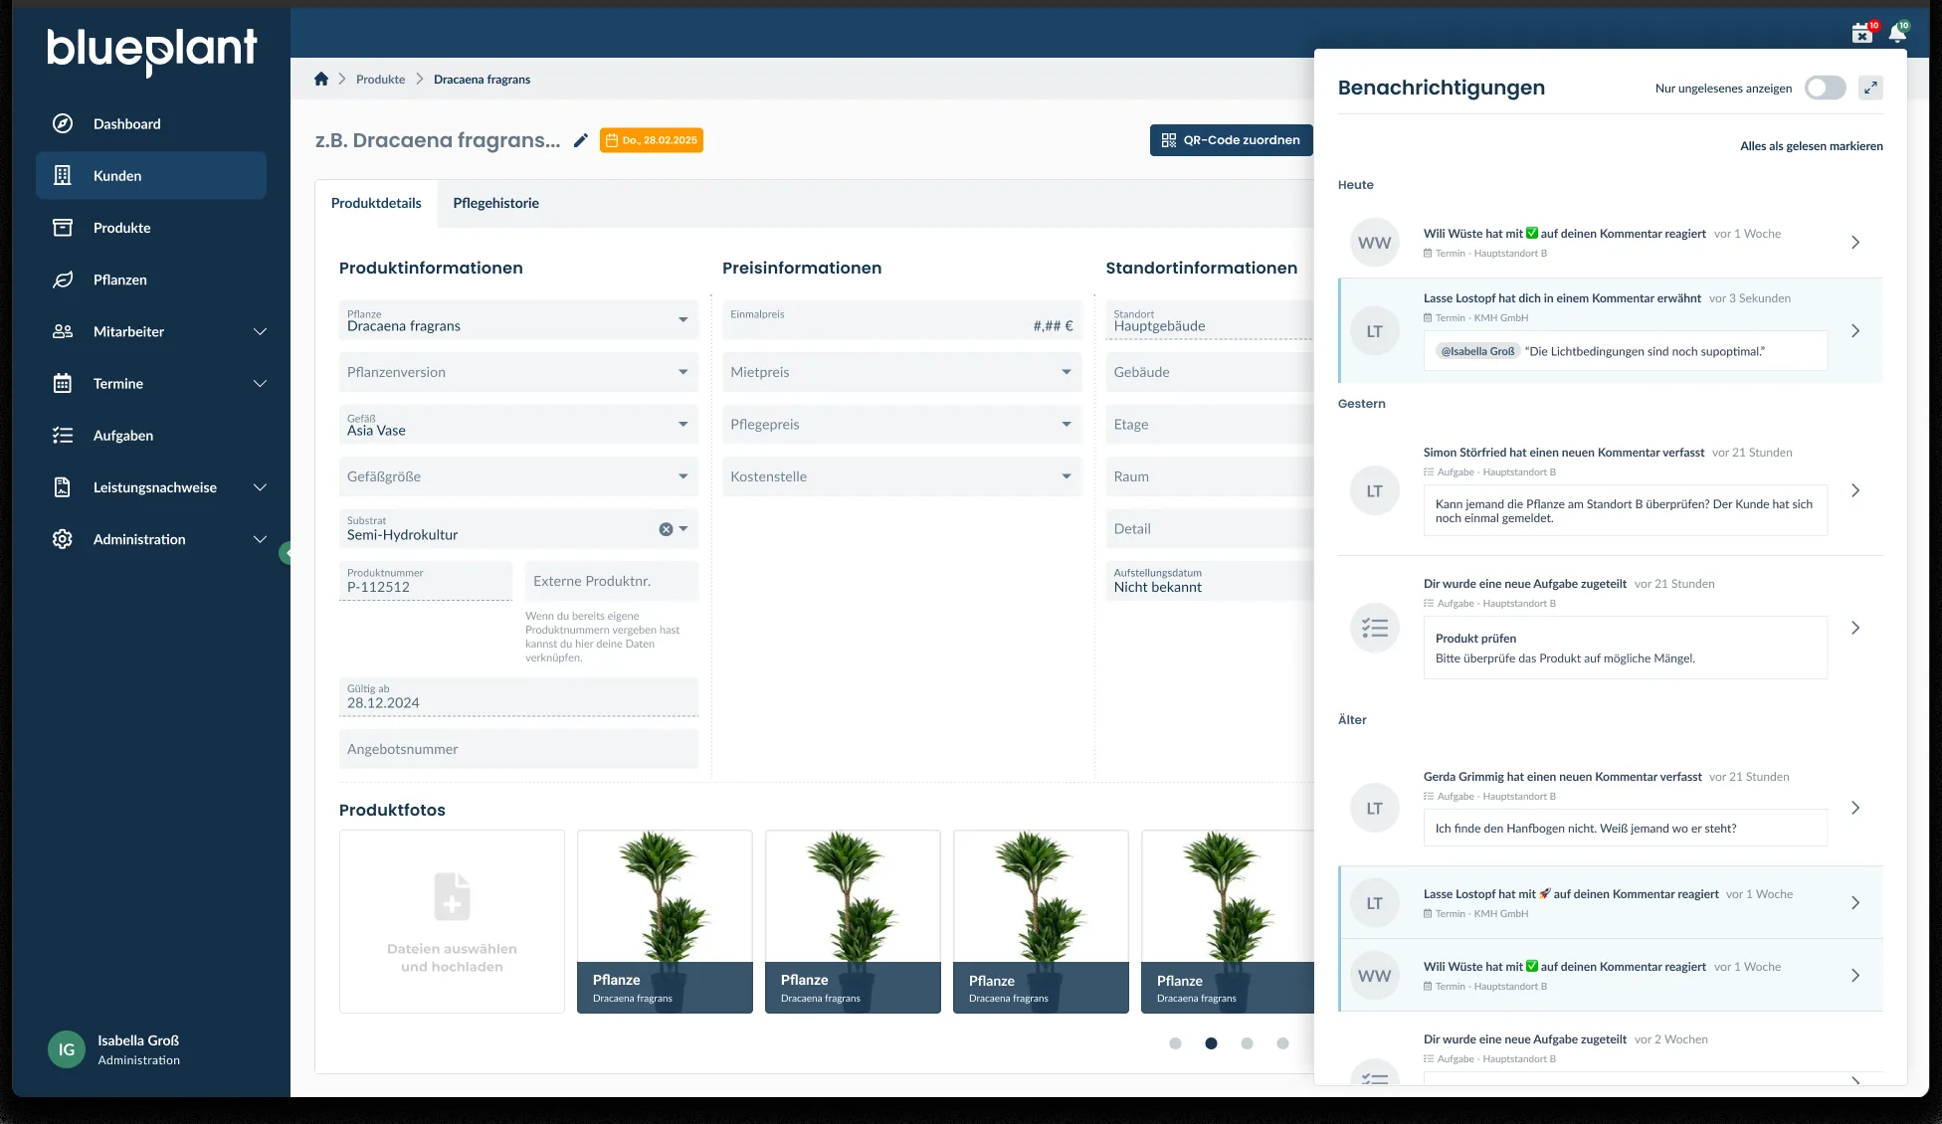
Task: Open Lasse Lostopf mention notification arrow
Action: coord(1855,330)
